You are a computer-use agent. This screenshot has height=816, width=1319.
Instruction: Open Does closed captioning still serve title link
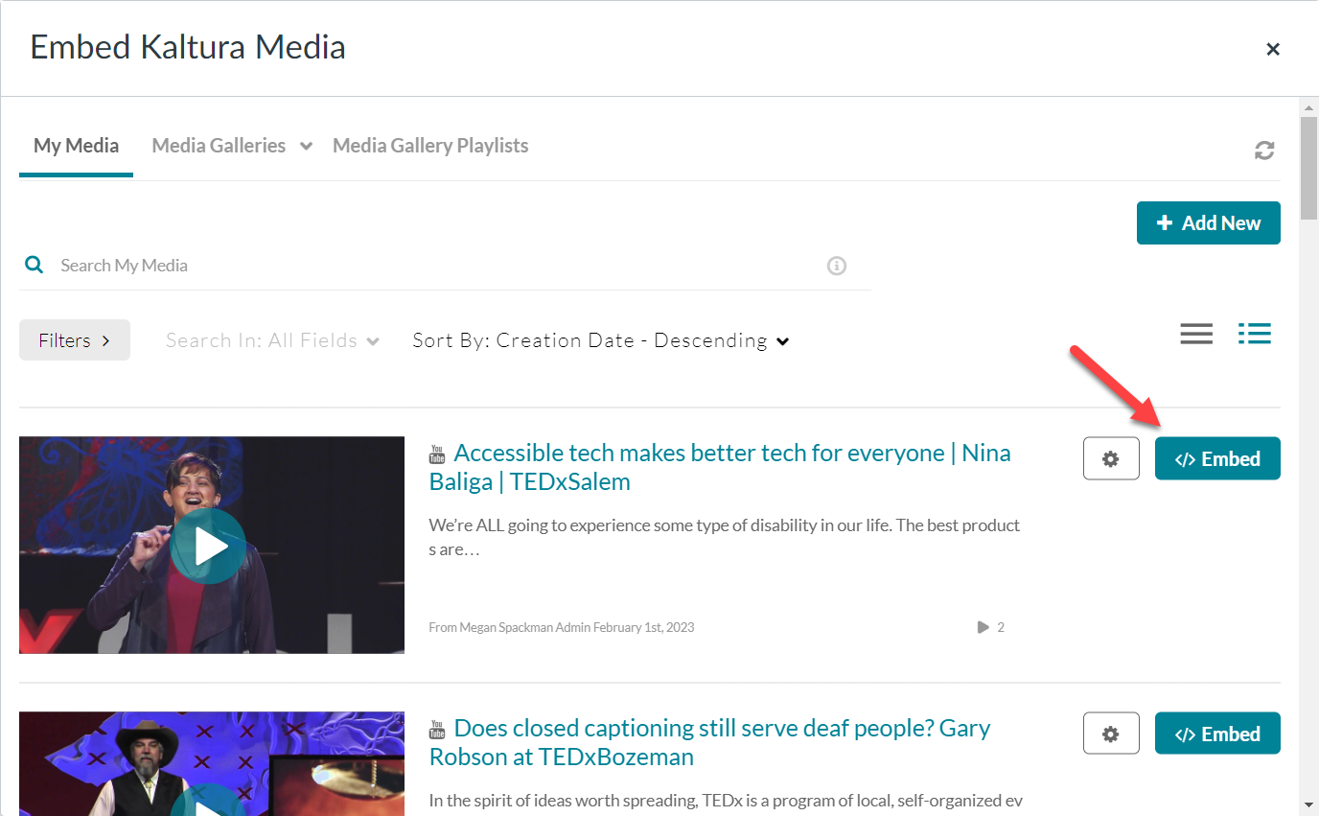(710, 742)
